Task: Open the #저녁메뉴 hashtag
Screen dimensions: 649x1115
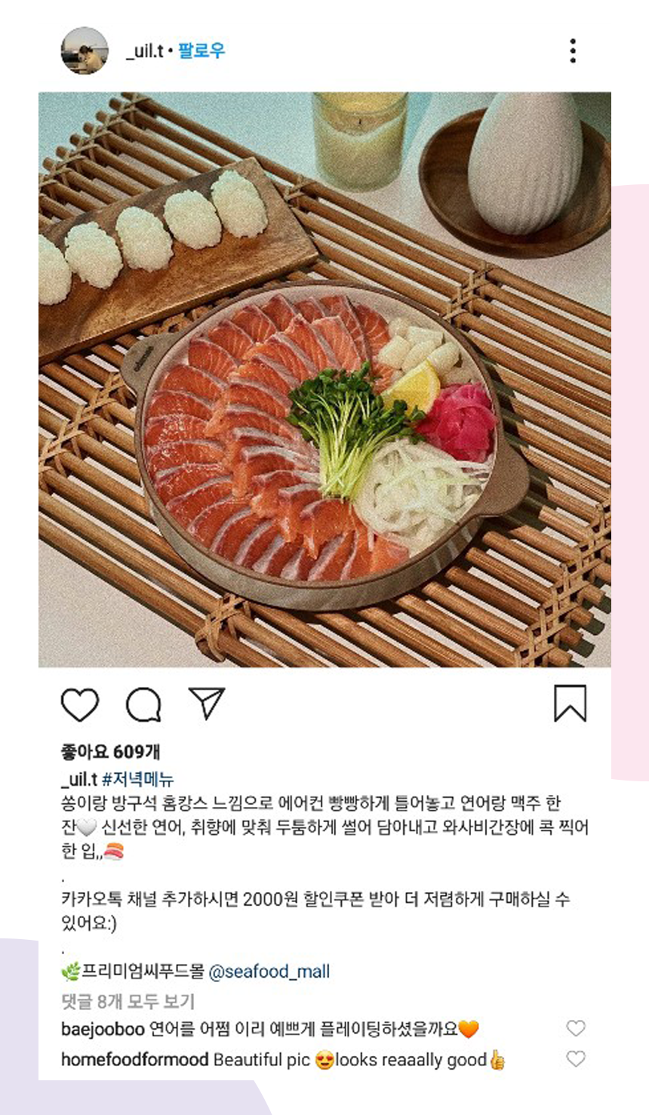Action: point(138,779)
